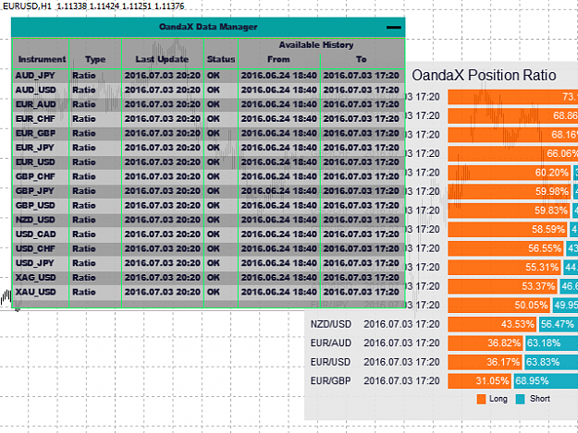578x433 pixels.
Task: Click the OandaX Data Manager title bar
Action: tap(208, 27)
